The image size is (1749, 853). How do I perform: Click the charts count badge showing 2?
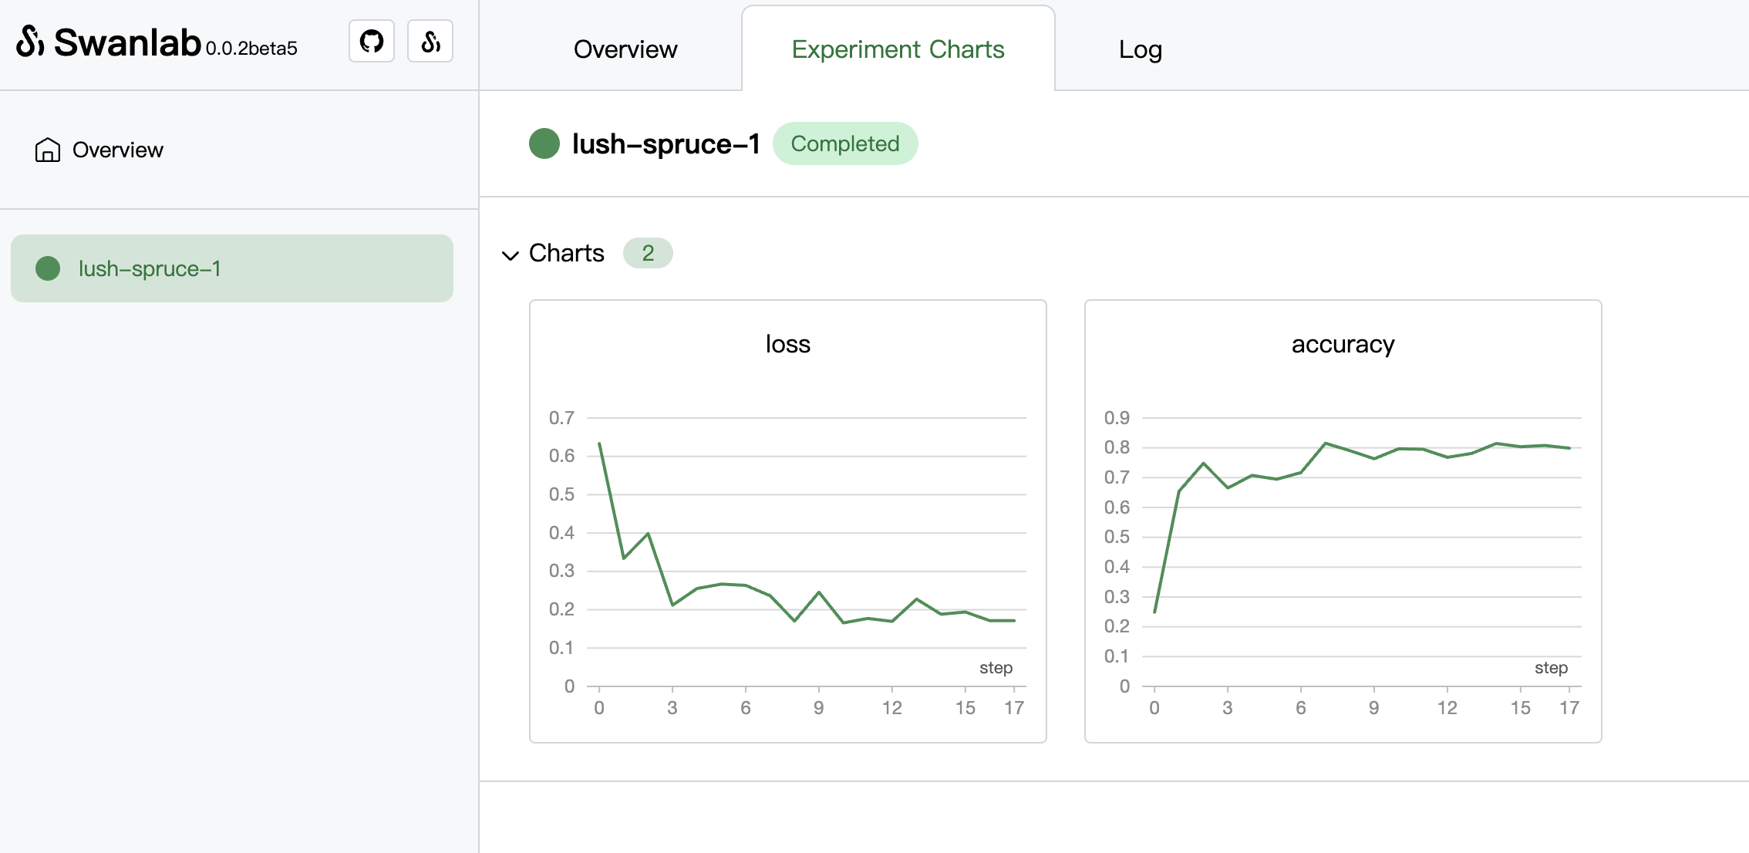[x=647, y=253]
